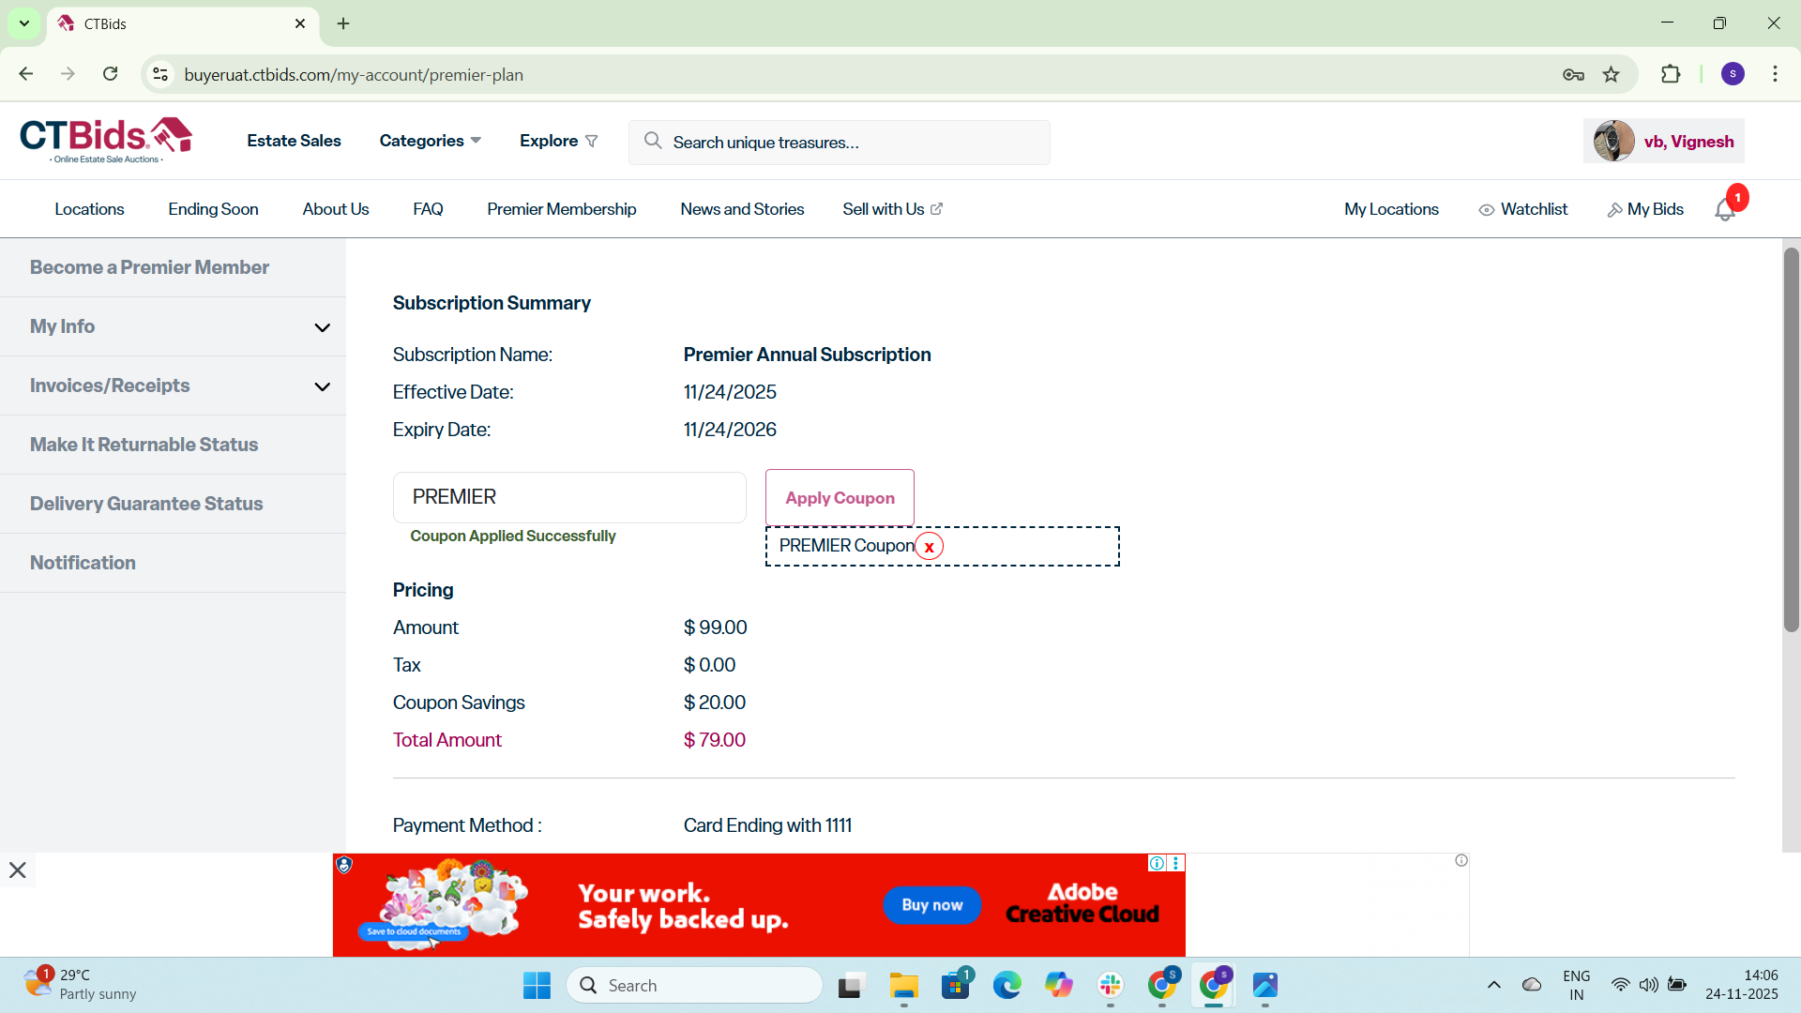Viewport: 1801px width, 1013px height.
Task: Remove the PREMIER Coupon with the red x
Action: pos(929,547)
